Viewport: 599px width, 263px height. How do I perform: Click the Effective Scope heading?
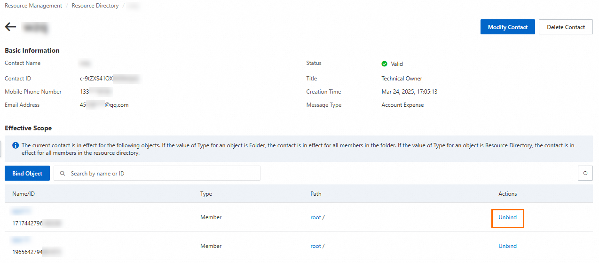pos(28,128)
